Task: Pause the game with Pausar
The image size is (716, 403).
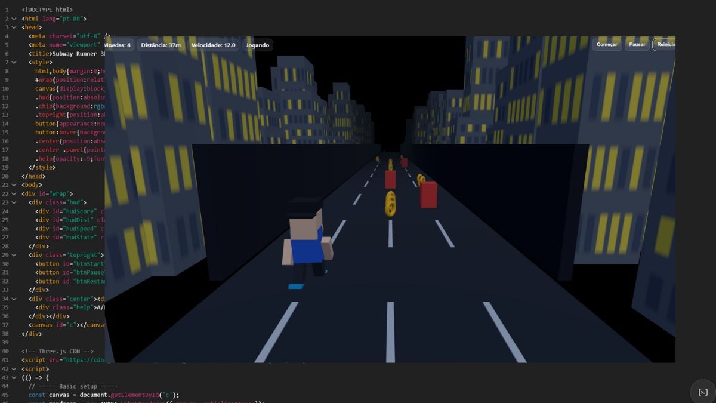Action: [x=637, y=45]
